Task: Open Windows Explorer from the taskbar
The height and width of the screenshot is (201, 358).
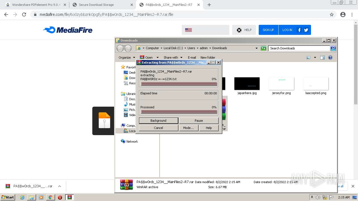Action: [x=32, y=197]
